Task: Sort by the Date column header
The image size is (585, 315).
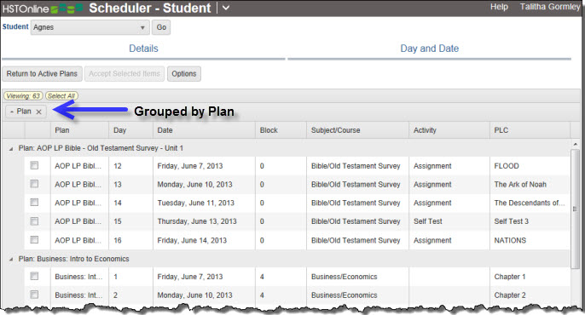Action: tap(204, 130)
